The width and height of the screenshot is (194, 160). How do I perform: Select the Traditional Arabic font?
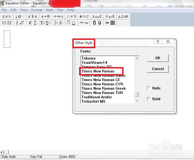click(108, 97)
